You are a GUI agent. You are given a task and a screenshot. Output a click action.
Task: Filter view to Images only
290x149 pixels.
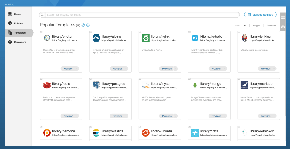[256, 26]
